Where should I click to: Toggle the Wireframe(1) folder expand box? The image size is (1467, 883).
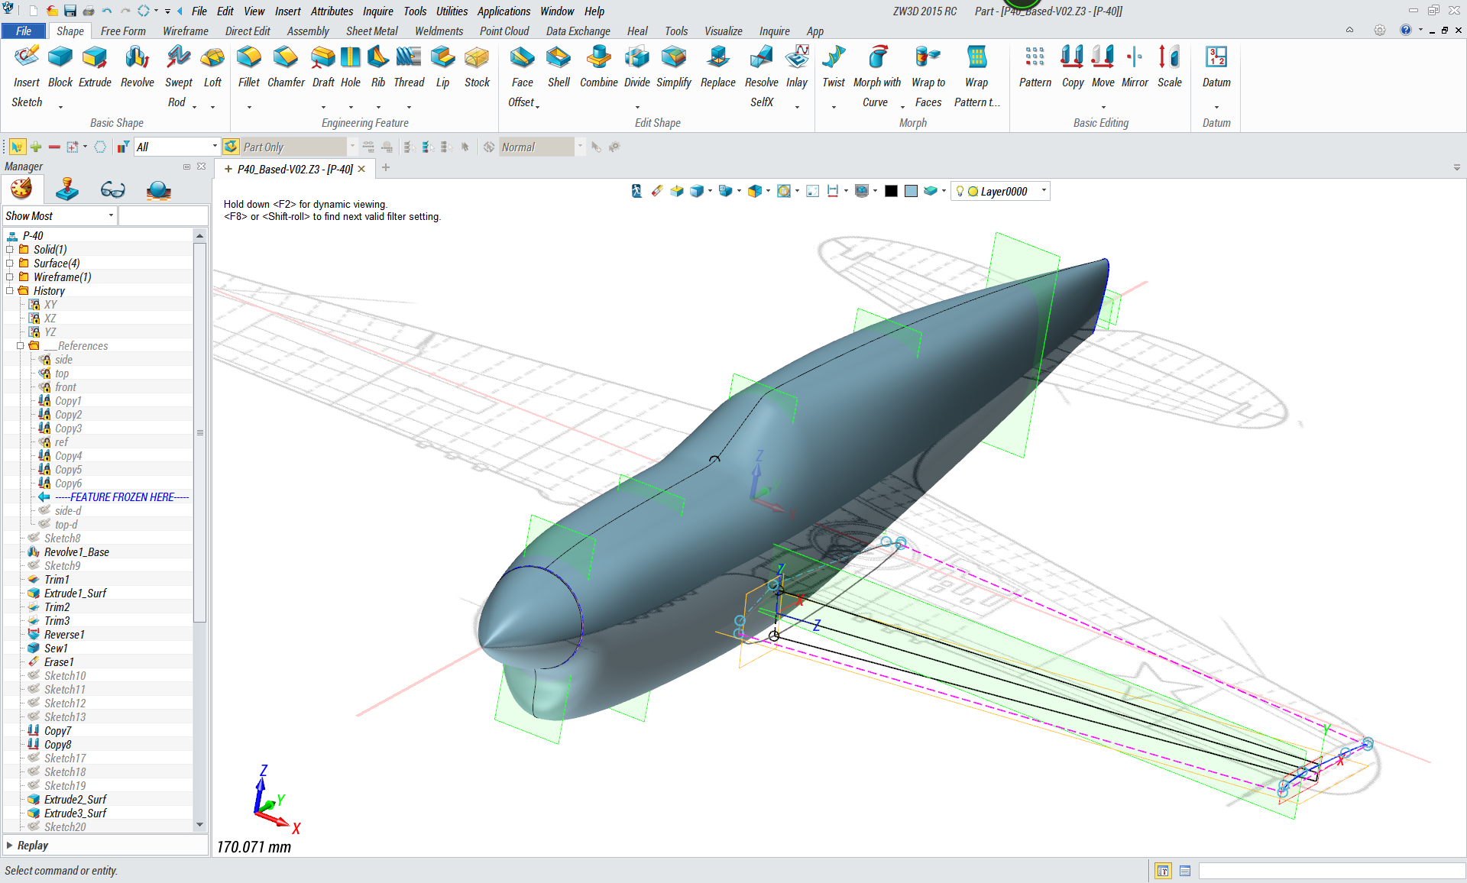coord(10,277)
